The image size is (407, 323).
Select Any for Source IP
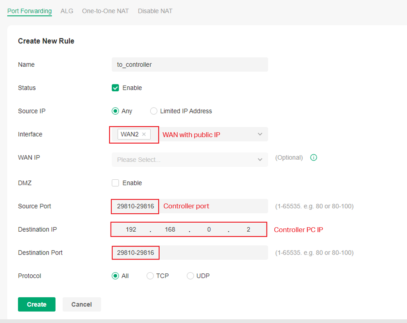pos(115,111)
